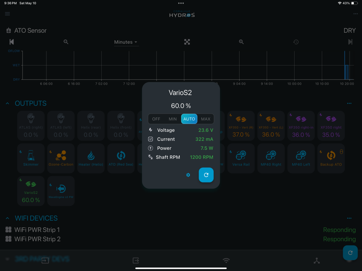
Task: Open the chart history clock icon
Action: pos(296,42)
